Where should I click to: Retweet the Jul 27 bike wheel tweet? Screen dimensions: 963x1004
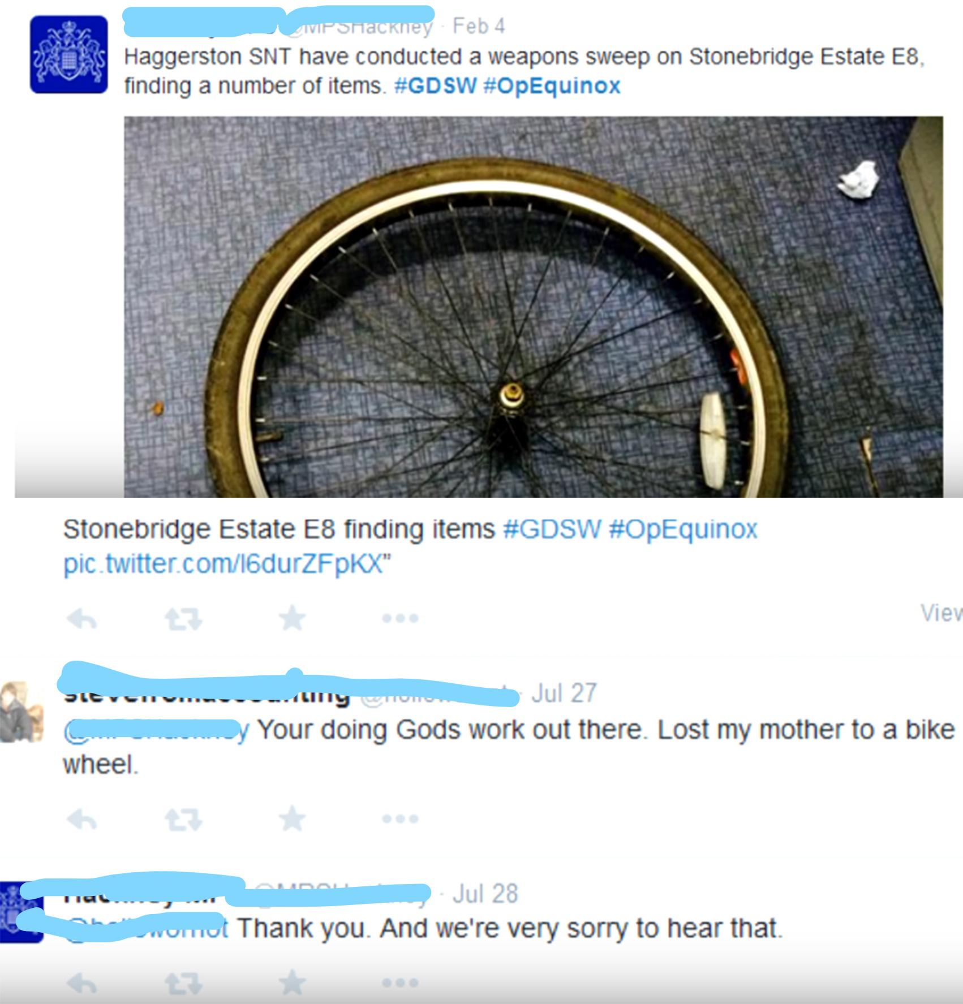pos(183,818)
